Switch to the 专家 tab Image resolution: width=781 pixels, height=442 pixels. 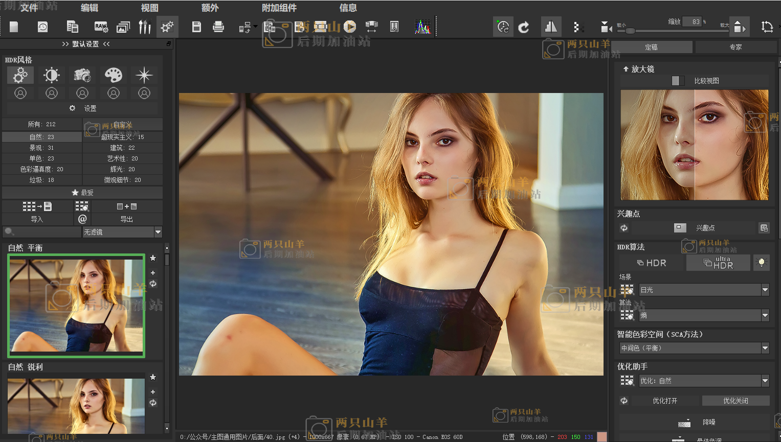tap(735, 47)
